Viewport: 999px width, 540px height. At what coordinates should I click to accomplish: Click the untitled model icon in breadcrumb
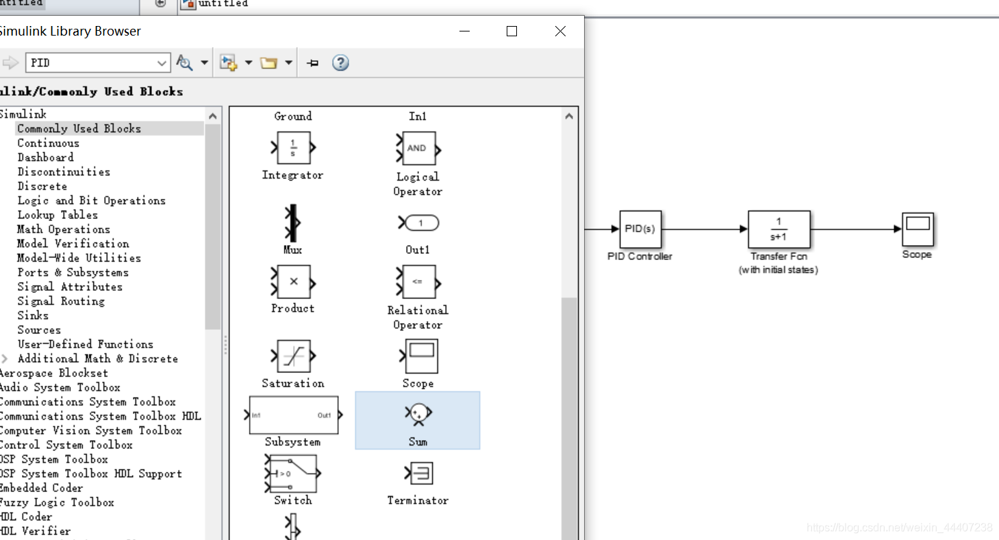coord(188,3)
